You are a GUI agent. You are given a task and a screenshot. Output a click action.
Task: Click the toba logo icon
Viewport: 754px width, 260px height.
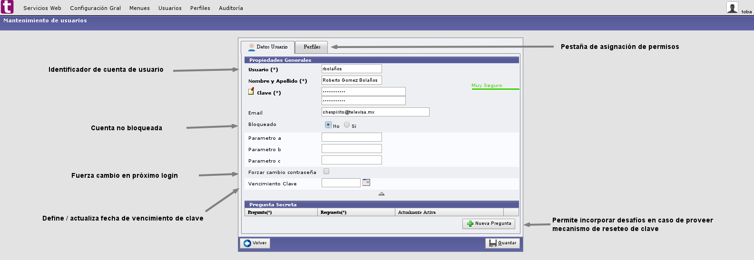(7, 7)
